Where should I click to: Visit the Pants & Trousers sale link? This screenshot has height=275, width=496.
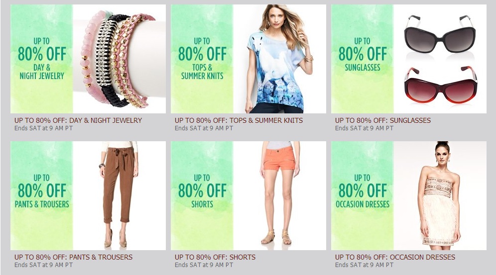[x=73, y=257]
